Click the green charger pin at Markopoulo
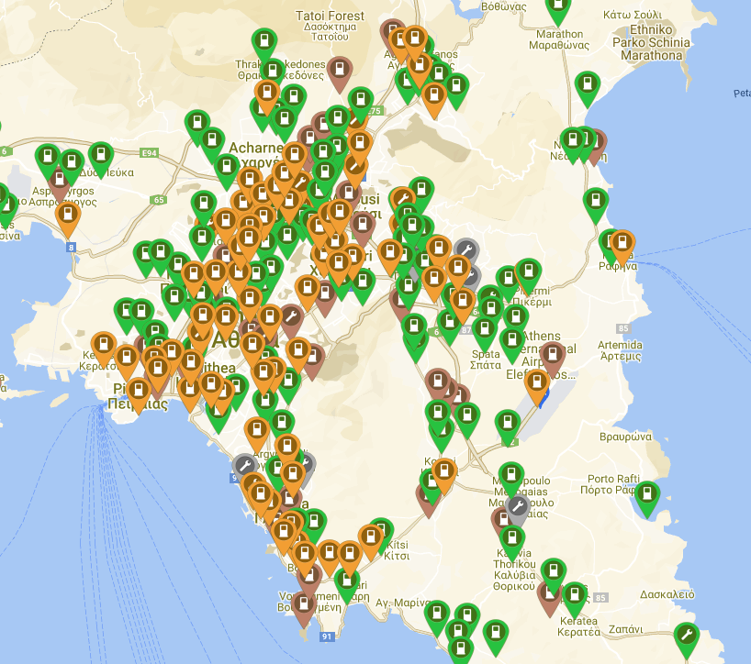The width and height of the screenshot is (751, 664). (511, 478)
